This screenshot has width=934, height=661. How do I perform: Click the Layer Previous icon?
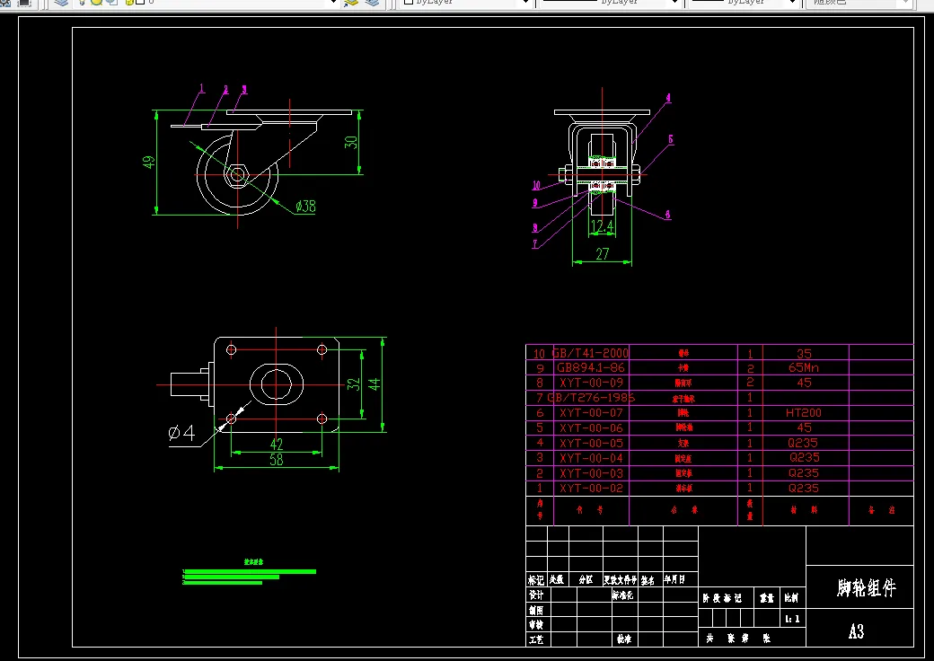point(373,3)
